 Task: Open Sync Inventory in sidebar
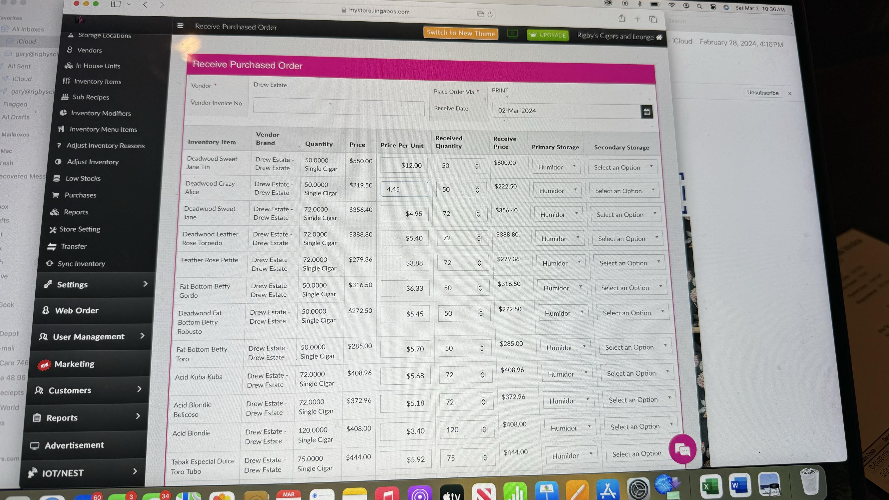(x=81, y=264)
